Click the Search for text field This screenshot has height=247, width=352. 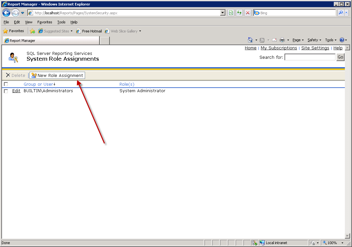(x=310, y=57)
